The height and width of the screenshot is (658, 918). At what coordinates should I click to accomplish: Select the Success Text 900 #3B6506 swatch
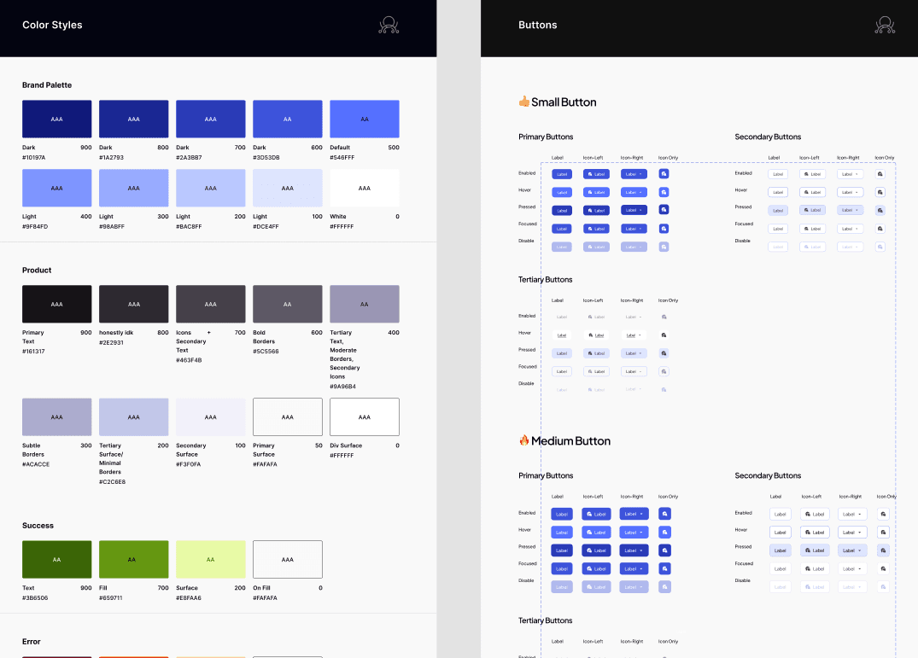(57, 559)
